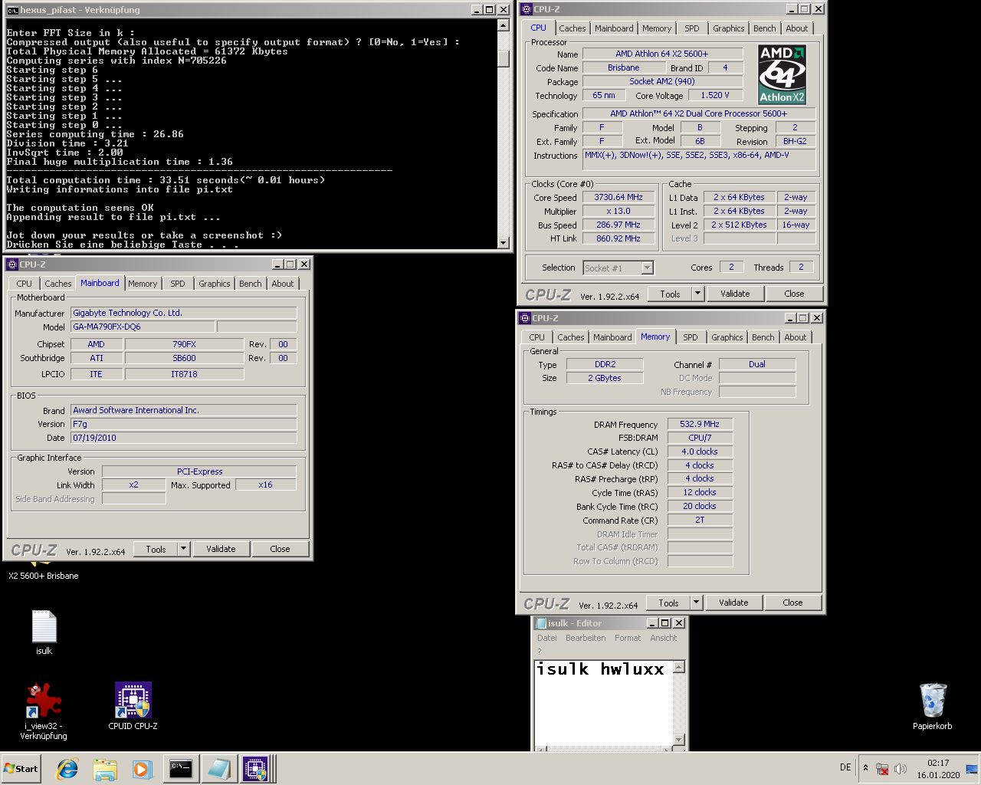This screenshot has width=981, height=785.
Task: Click the BIOS date 07/19/2010 field
Action: pos(184,438)
